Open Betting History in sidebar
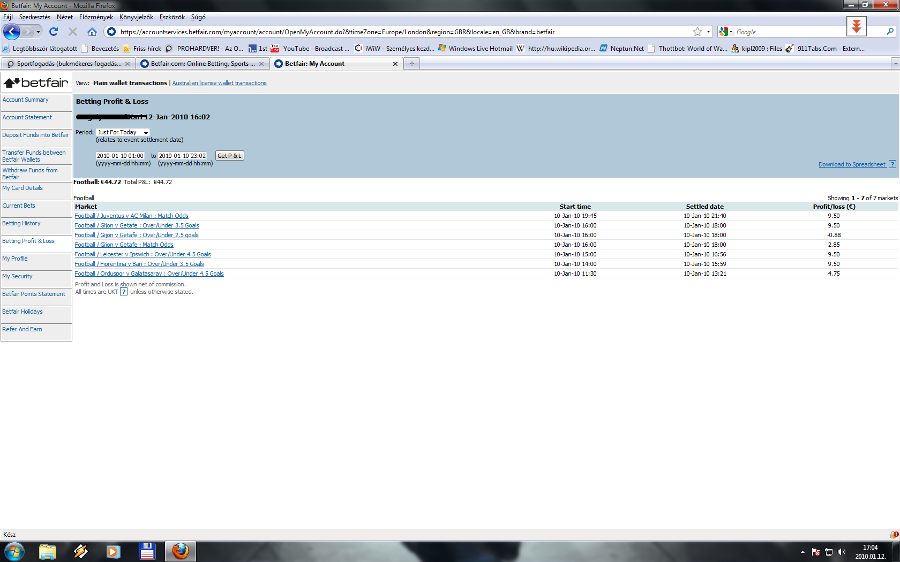The width and height of the screenshot is (900, 562). click(x=21, y=223)
